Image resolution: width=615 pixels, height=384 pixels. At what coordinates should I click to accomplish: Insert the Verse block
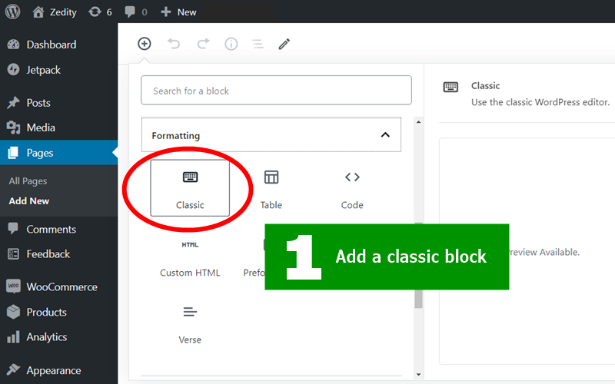[190, 324]
